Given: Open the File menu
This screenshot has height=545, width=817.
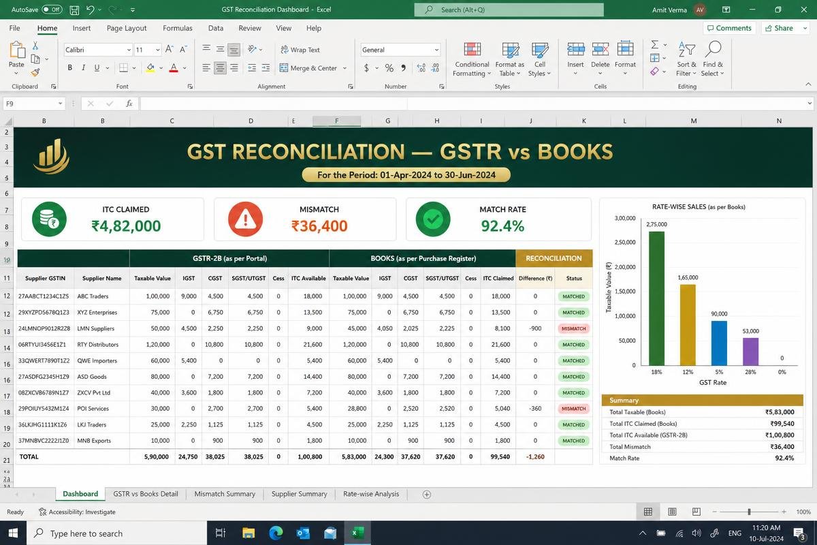Looking at the screenshot, I should click(14, 28).
